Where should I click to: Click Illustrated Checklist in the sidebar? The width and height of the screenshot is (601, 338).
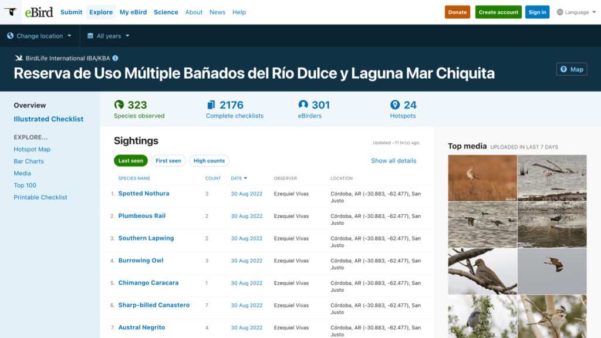[49, 119]
